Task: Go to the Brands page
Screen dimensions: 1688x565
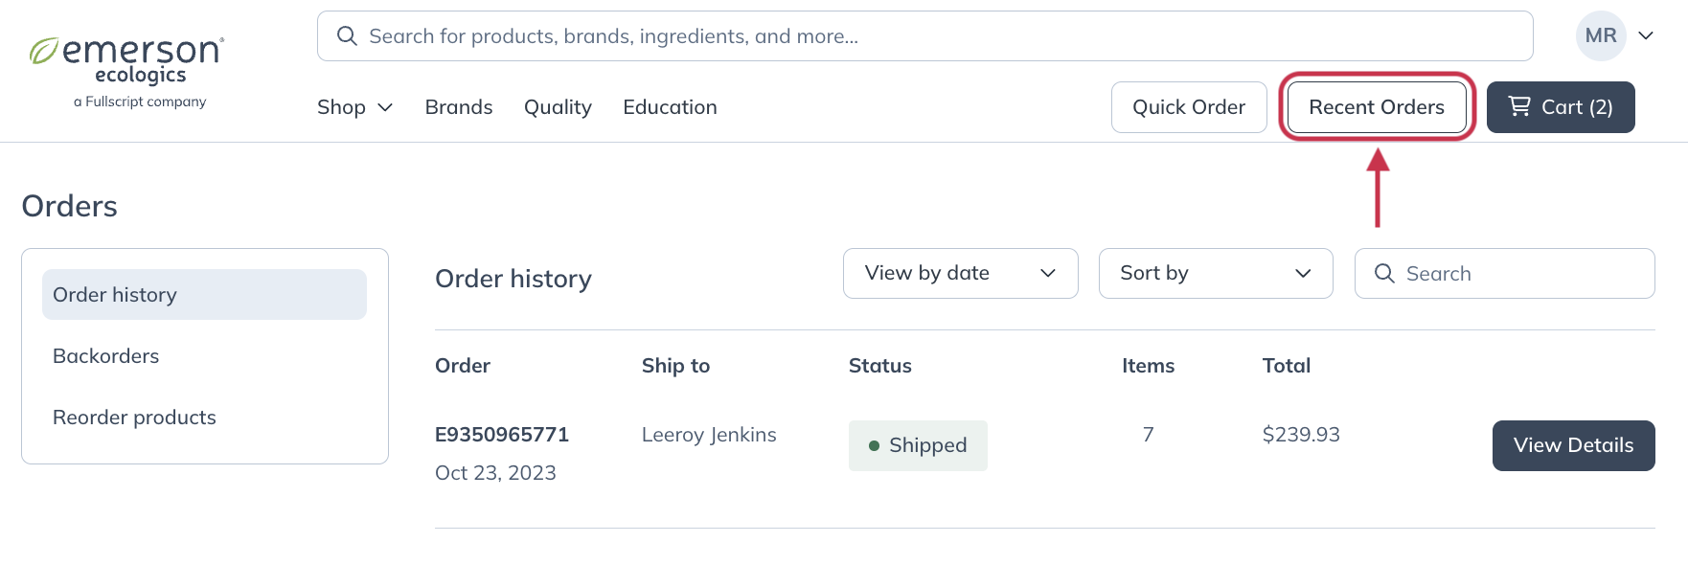Action: coord(459,107)
